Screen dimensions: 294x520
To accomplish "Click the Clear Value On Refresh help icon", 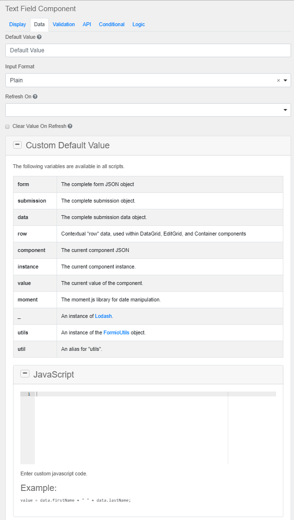I will pos(70,126).
